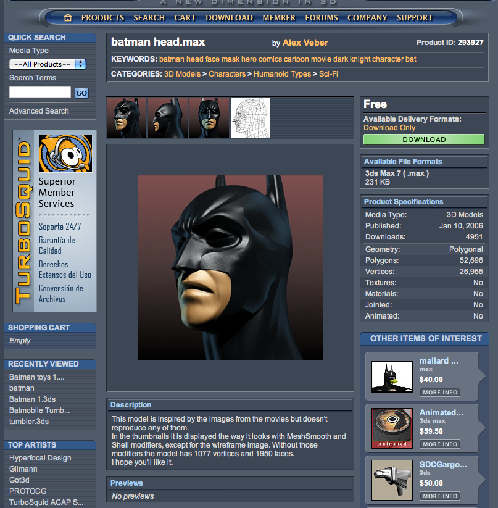Click the Downloads value 4951
This screenshot has width=498, height=508.
click(x=474, y=237)
